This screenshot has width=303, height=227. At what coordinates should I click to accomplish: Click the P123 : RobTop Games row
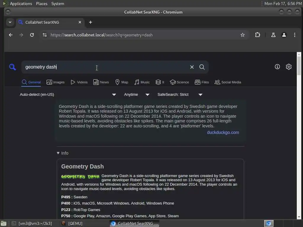(80, 210)
